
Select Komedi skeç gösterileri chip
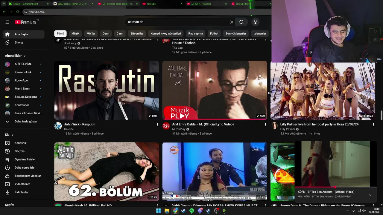pos(166,33)
